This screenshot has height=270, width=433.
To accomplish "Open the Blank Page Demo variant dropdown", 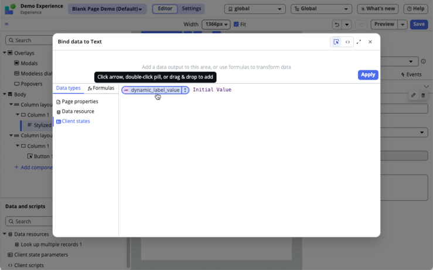I will click(x=107, y=9).
